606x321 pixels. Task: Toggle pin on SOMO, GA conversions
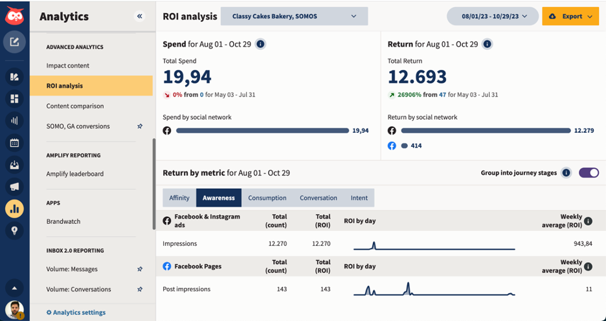[140, 126]
